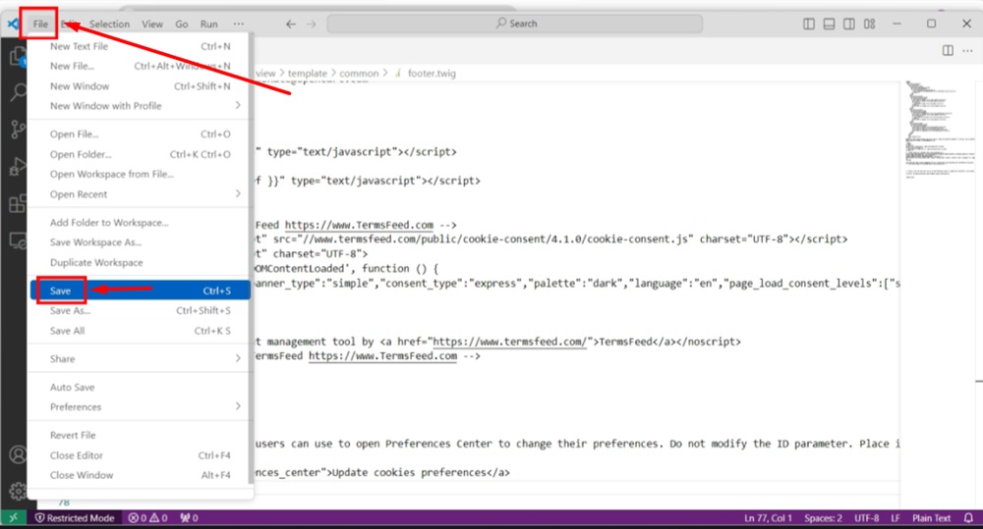Open the View menu
Screen dimensions: 983x529
pyautogui.click(x=152, y=24)
